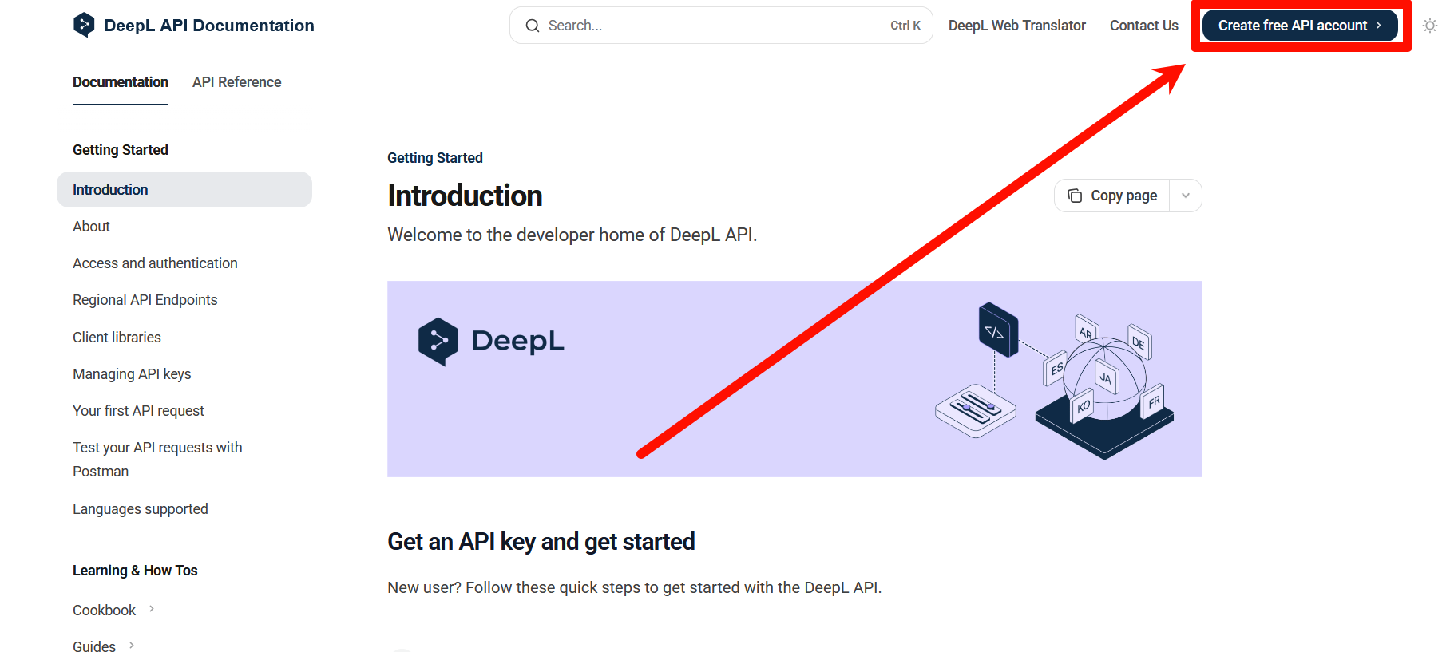
Task: Open the DeepL Web Translator link
Action: click(1016, 26)
